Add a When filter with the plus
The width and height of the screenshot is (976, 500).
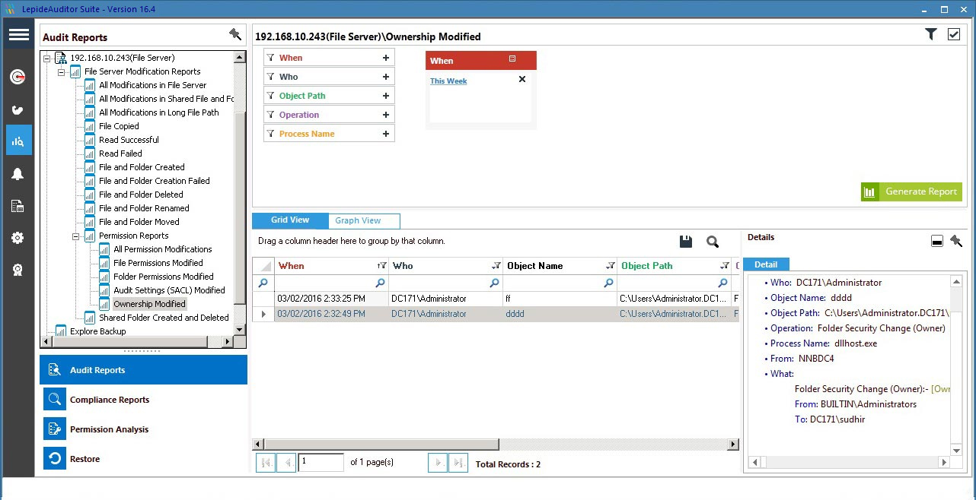coord(386,58)
